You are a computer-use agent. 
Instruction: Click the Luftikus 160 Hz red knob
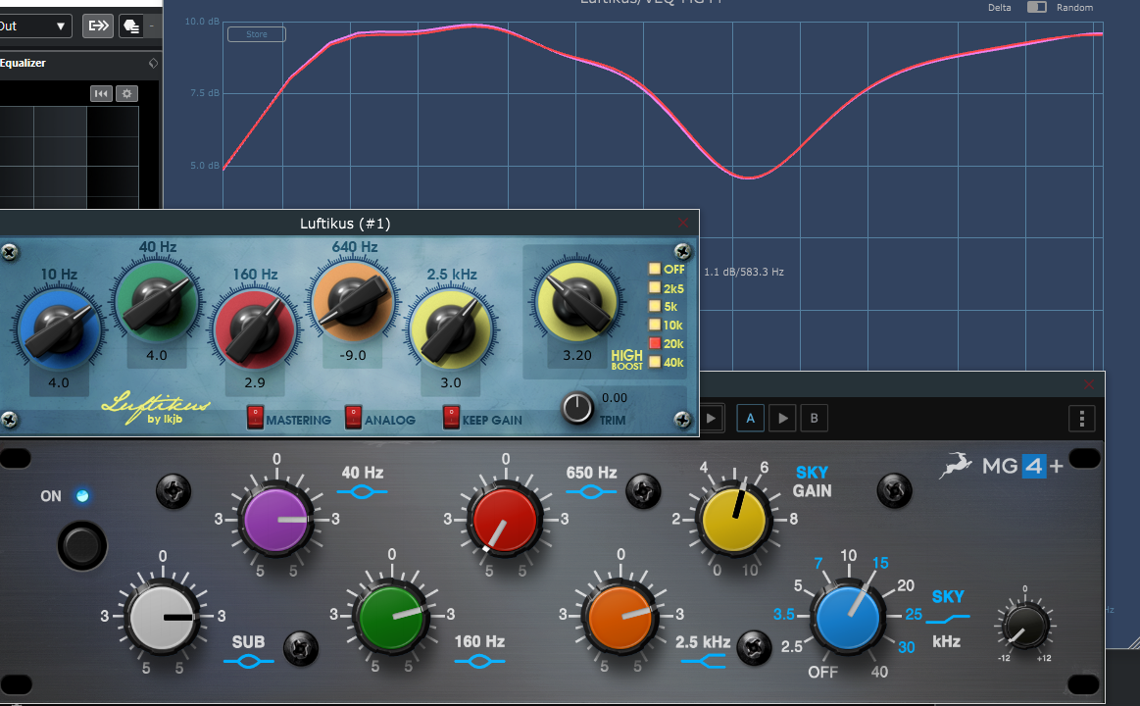coord(255,328)
